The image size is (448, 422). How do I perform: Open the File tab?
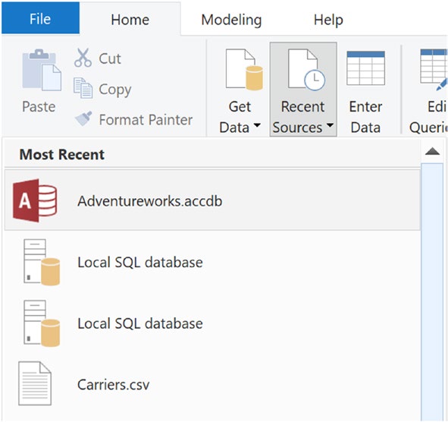click(x=40, y=18)
